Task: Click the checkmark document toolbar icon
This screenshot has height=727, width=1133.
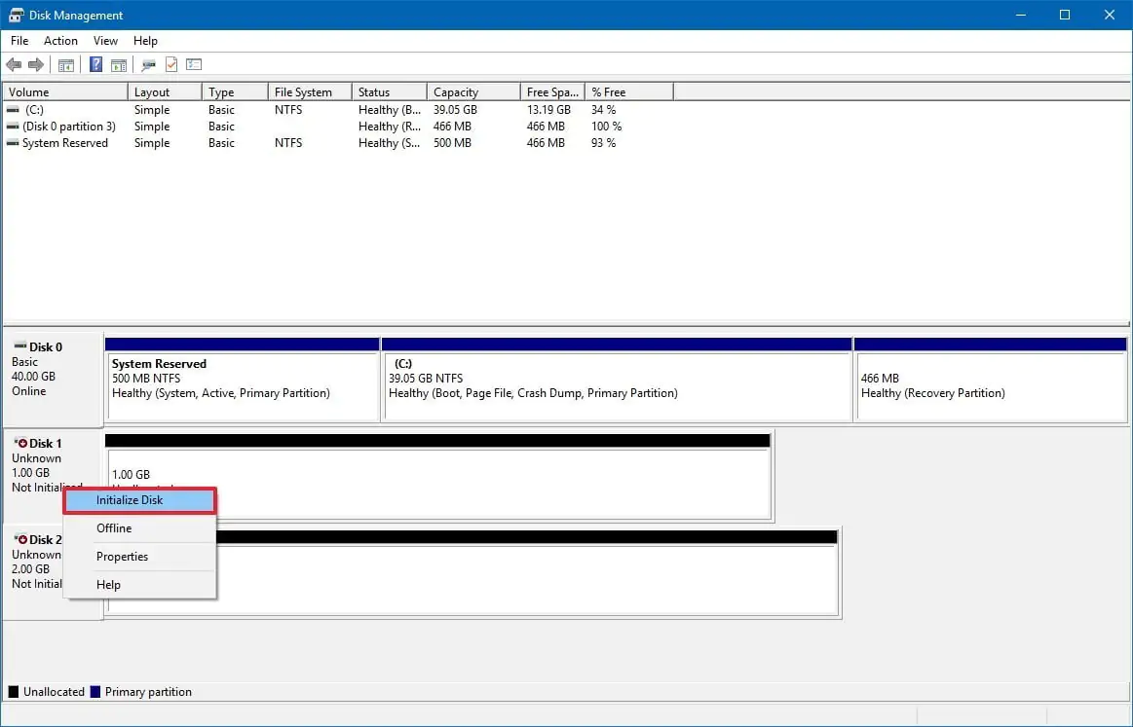Action: pos(171,65)
